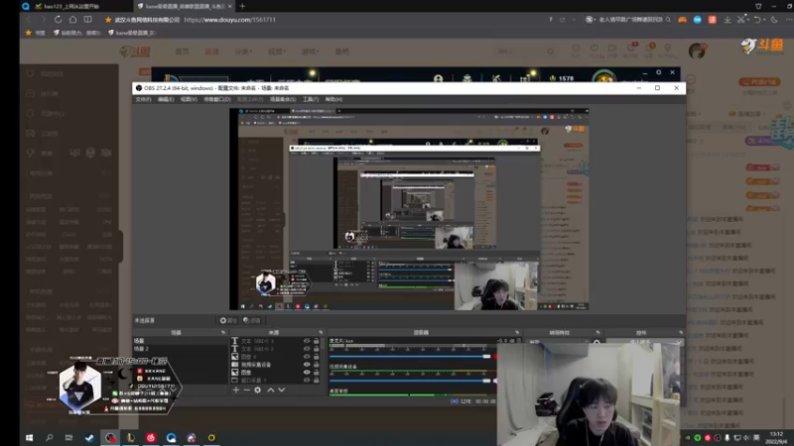Open League client taskbar icon
Screen dimensions: 794x446
131,438
